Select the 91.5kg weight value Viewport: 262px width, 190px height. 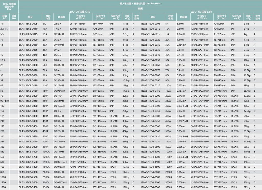point(247,142)
